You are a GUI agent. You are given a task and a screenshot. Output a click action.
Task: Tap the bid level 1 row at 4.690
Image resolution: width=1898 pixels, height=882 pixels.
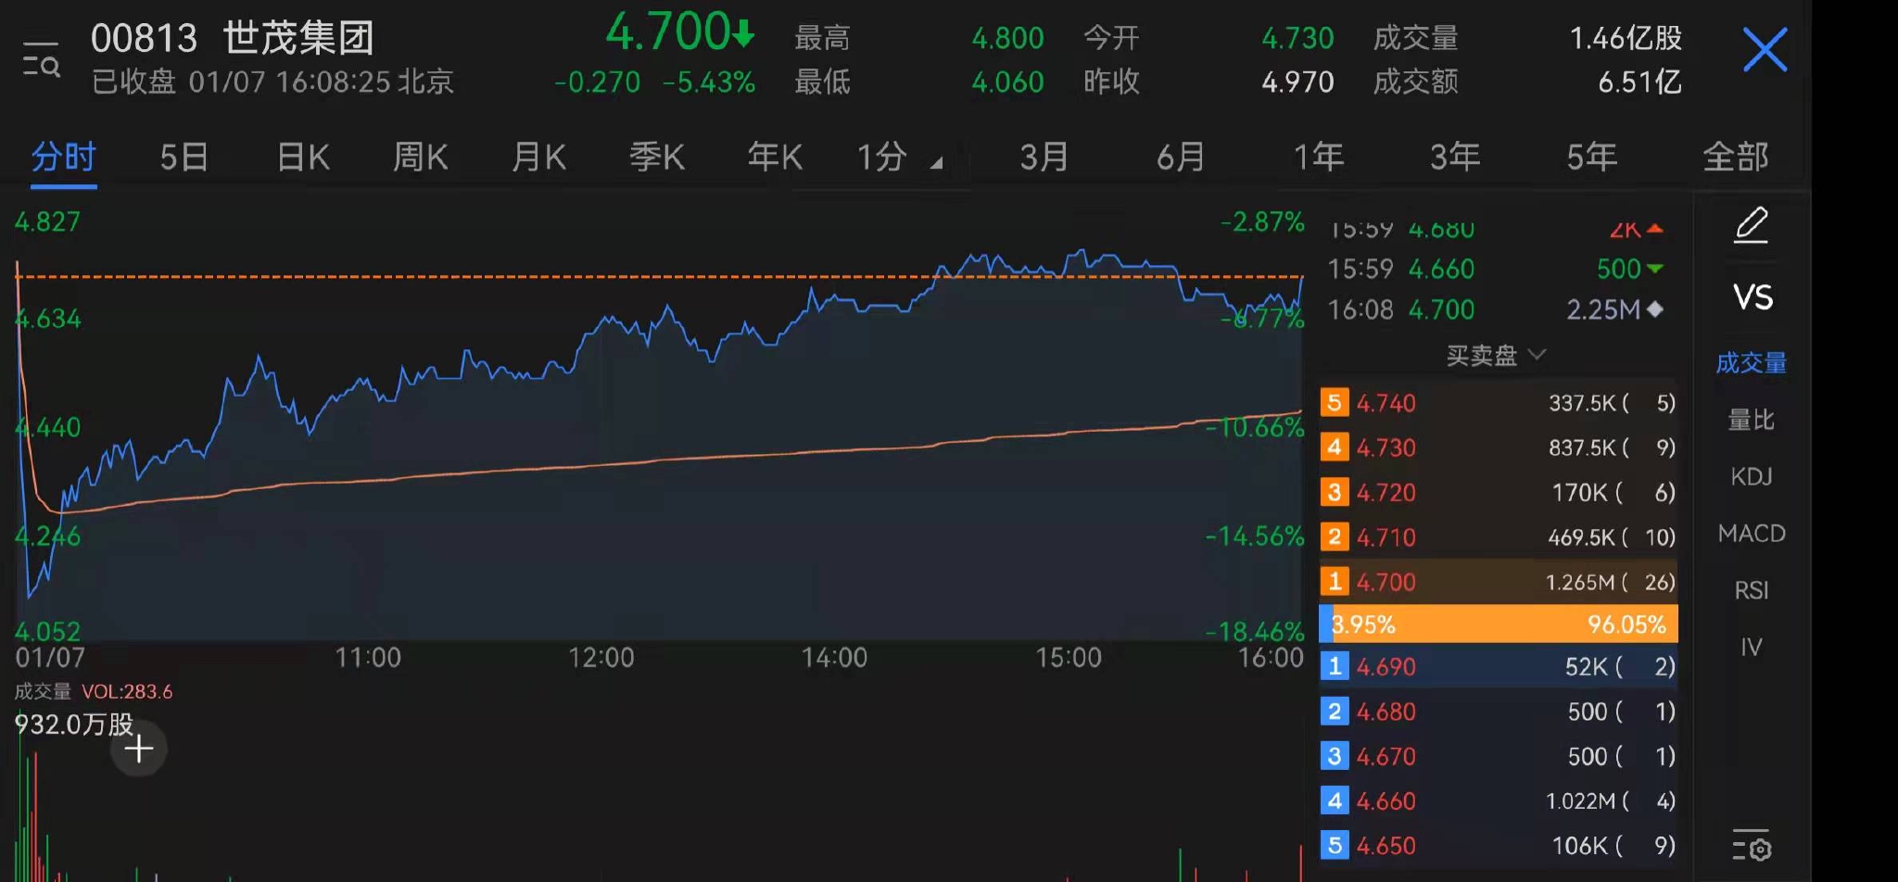click(1498, 666)
